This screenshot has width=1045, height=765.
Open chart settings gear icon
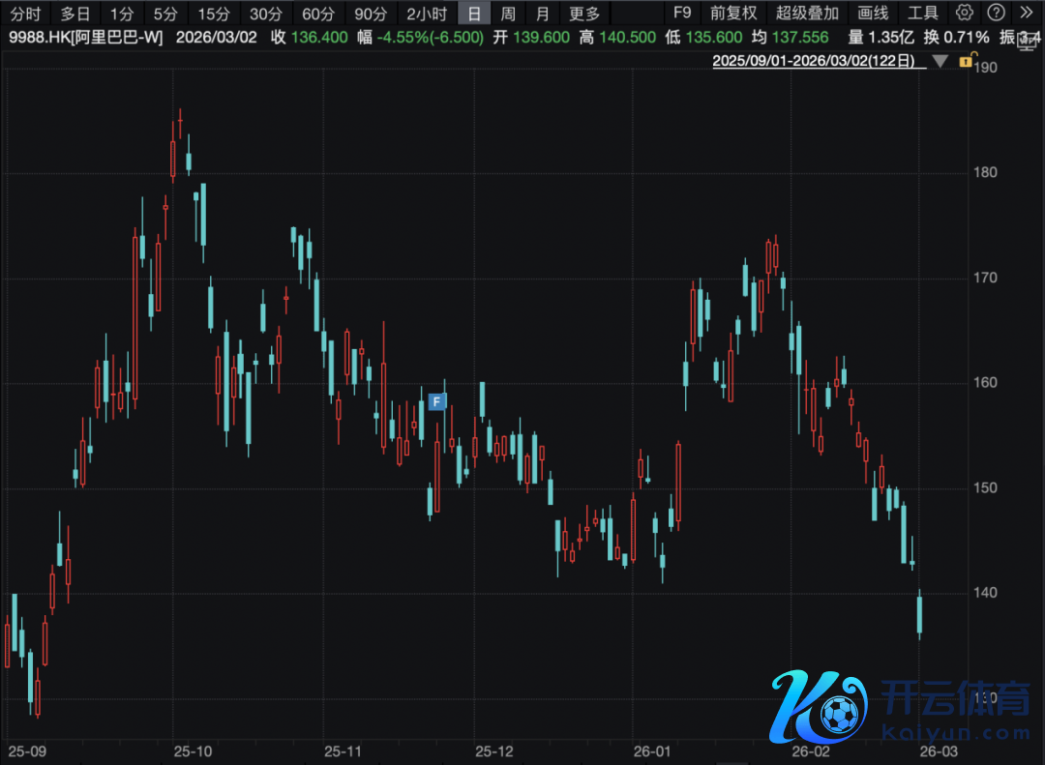point(964,13)
